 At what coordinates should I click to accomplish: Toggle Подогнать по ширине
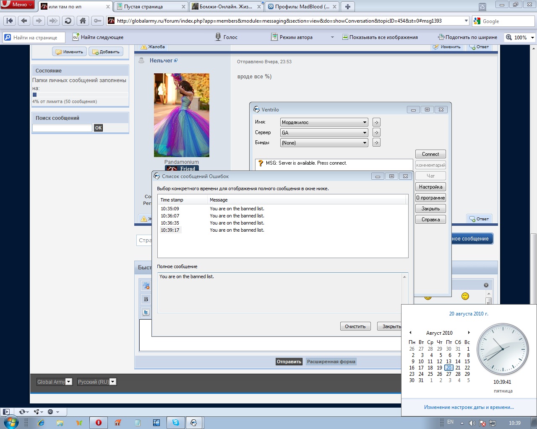tap(467, 37)
